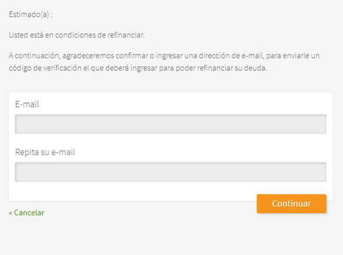This screenshot has height=255, width=343.
Task: Go back via the Cancelar link
Action: (26, 213)
